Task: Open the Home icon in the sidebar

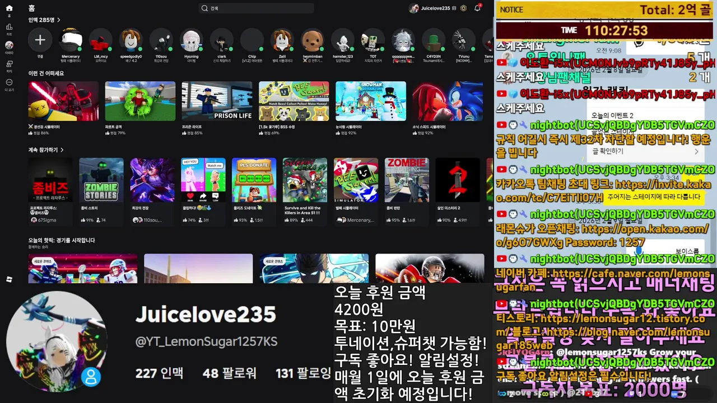Action: pyautogui.click(x=9, y=8)
